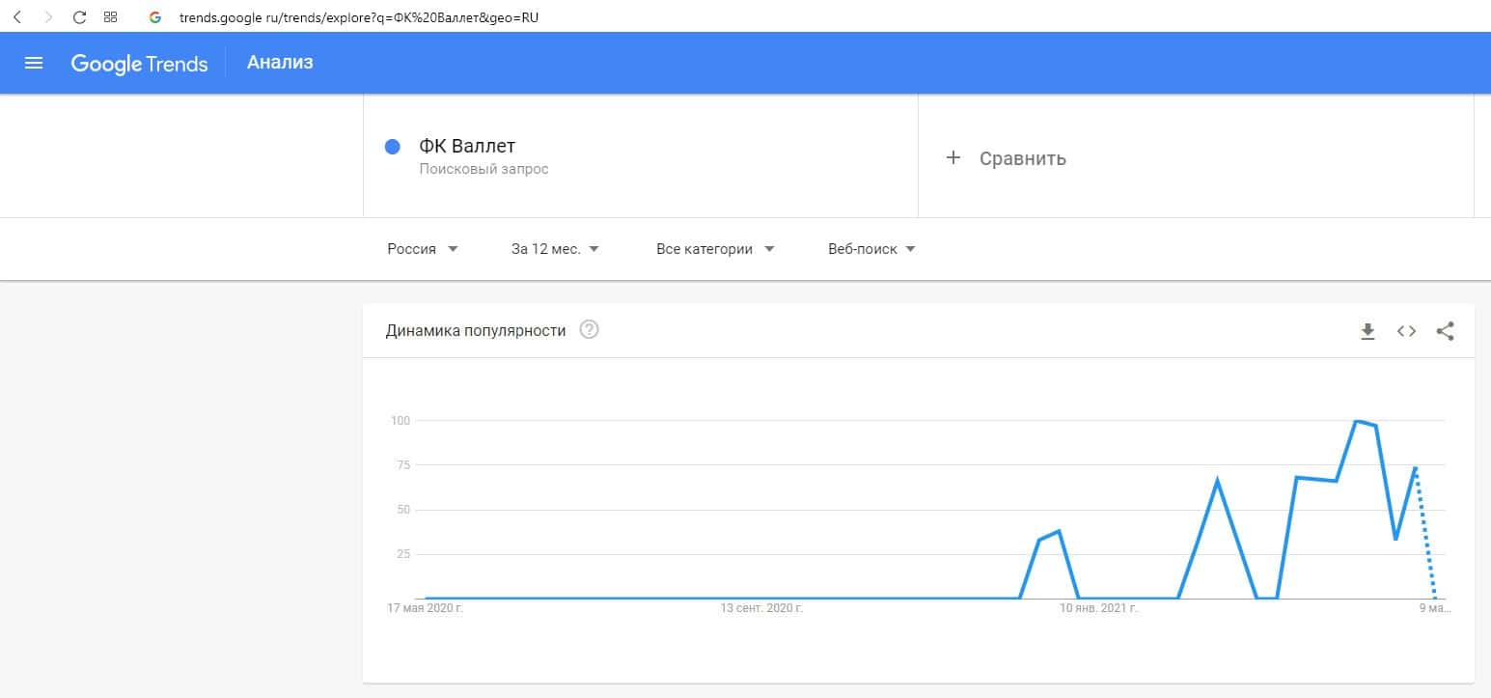The image size is (1491, 698).
Task: Click the 25 y-axis label
Action: (403, 554)
